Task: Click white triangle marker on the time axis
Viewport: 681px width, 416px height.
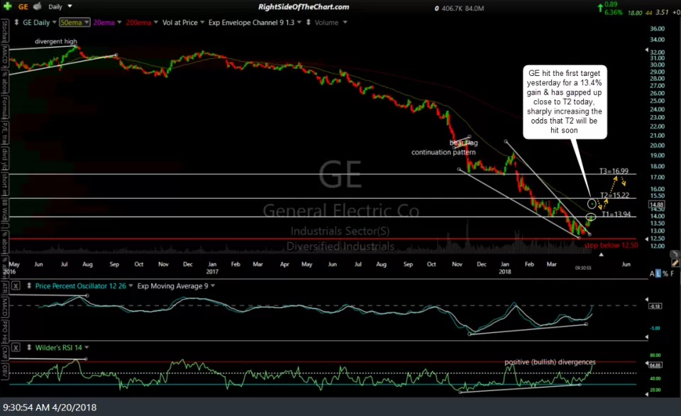Action: 601,254
